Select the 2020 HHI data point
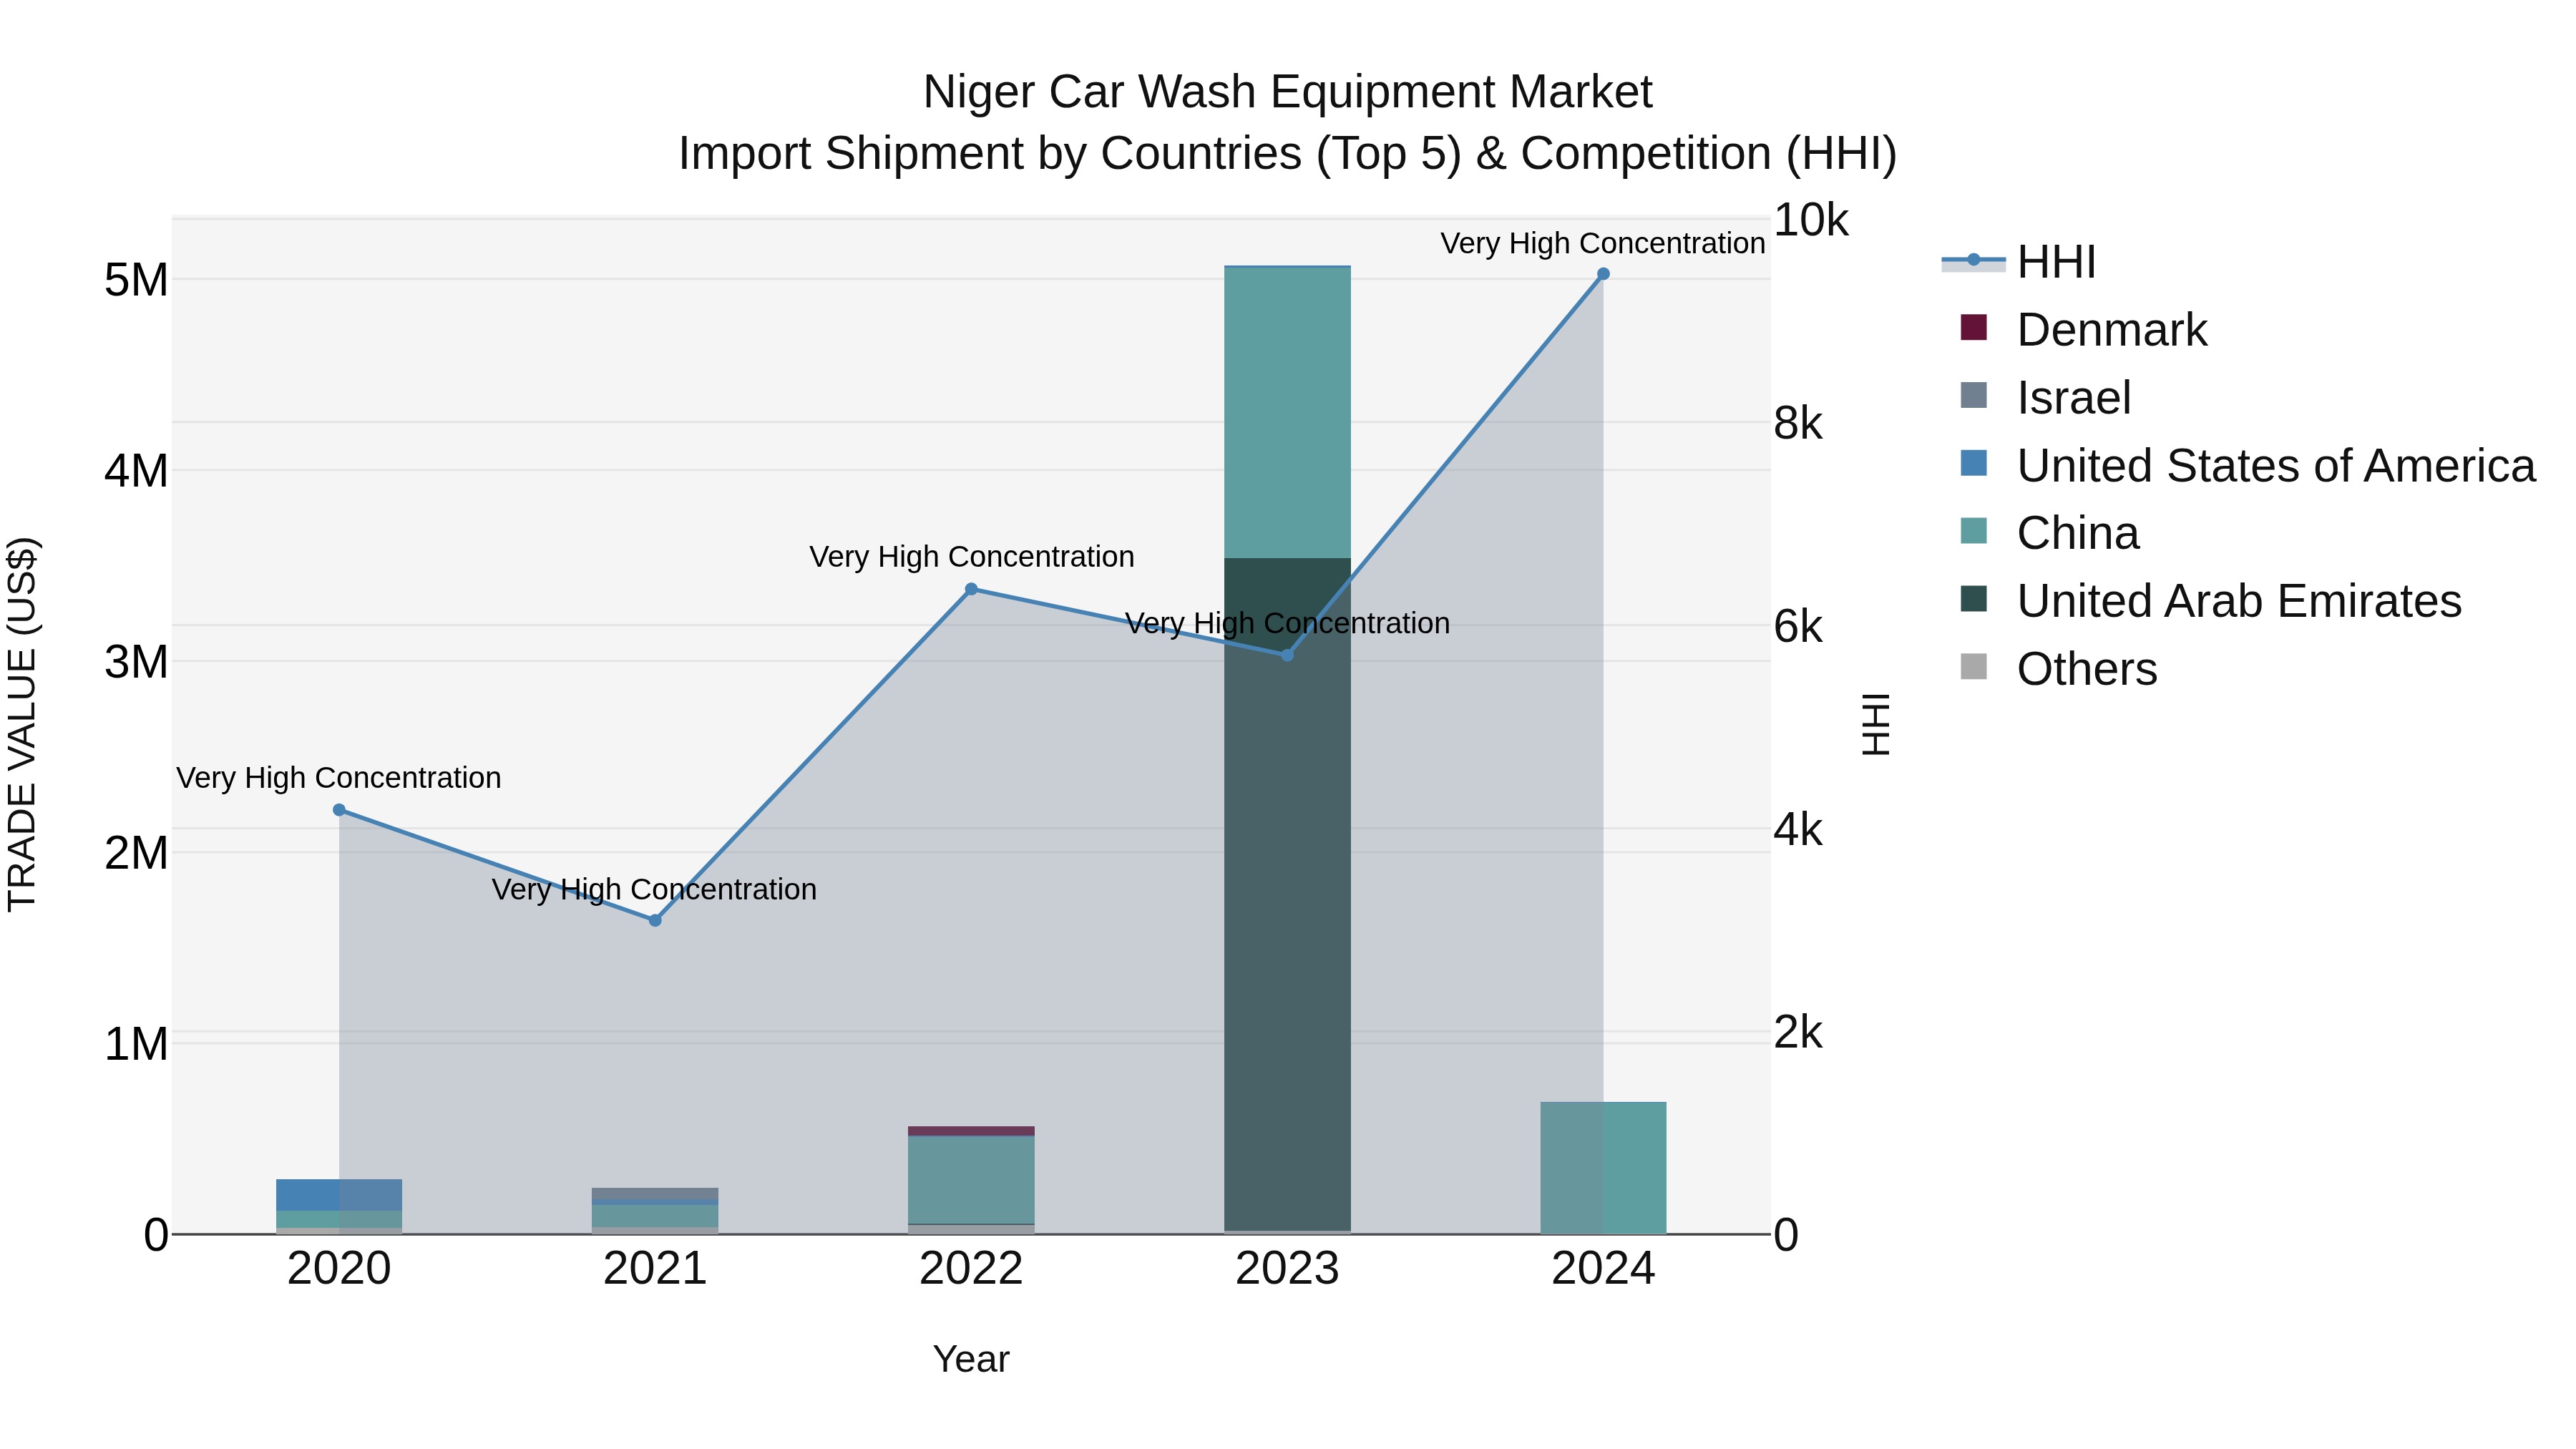The image size is (2576, 1449). tap(339, 810)
